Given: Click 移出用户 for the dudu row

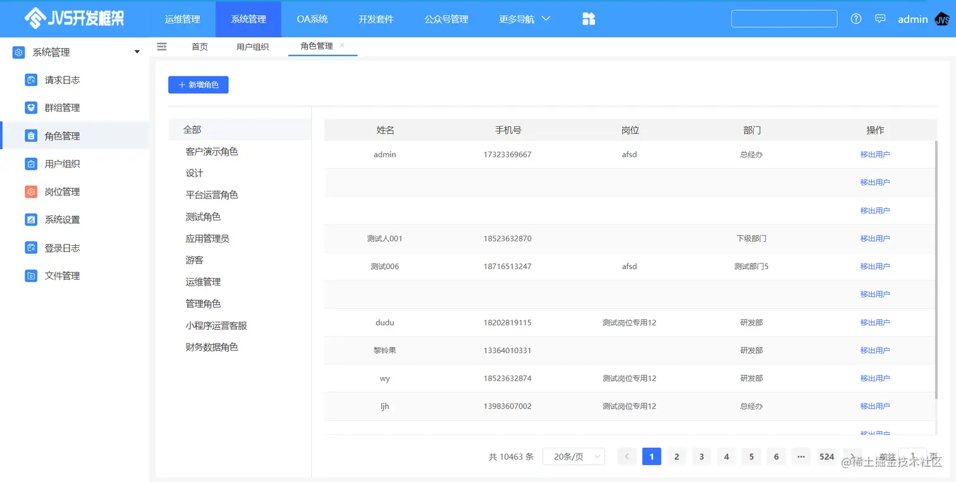Looking at the screenshot, I should (x=875, y=323).
